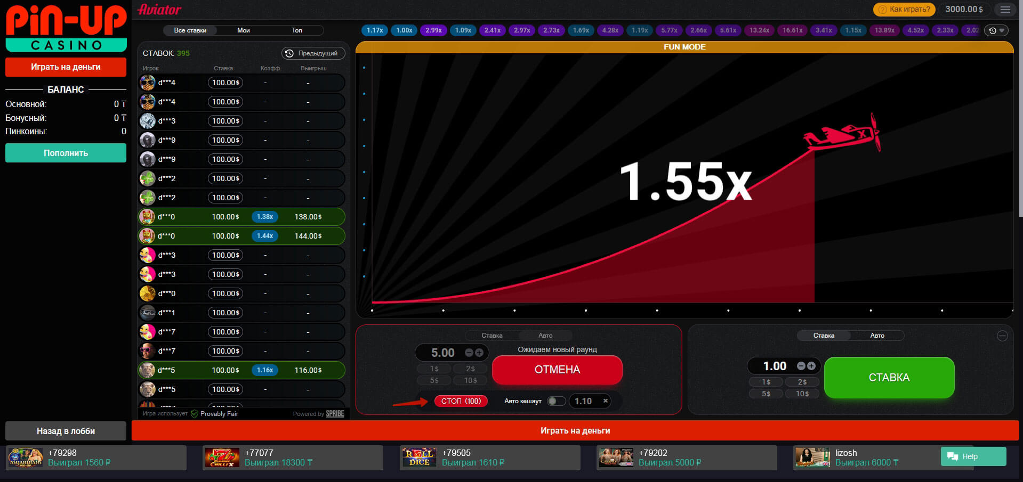This screenshot has height=482, width=1023.
Task: Click the 1.17x multiplier pill in history bar
Action: (375, 30)
